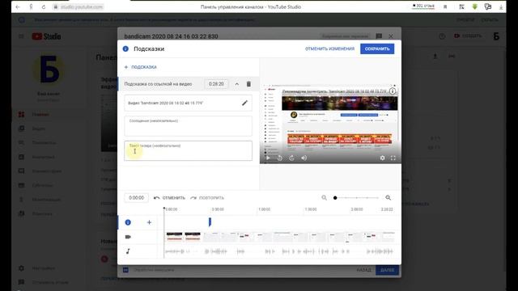Image resolution: width=518 pixels, height=291 pixels.
Task: Undo with the ОТМЕНИТЬ button
Action: pyautogui.click(x=169, y=198)
